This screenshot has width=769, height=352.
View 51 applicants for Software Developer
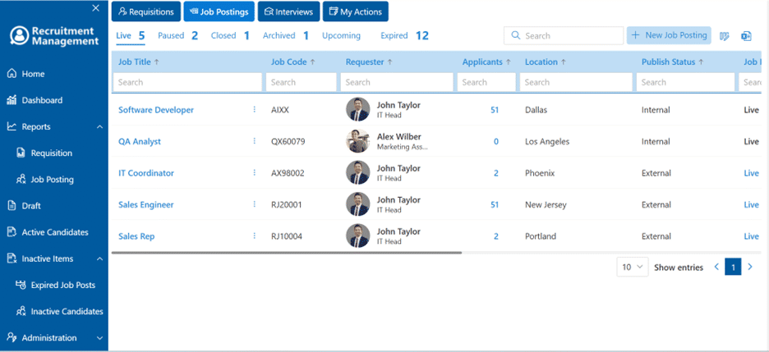(495, 110)
